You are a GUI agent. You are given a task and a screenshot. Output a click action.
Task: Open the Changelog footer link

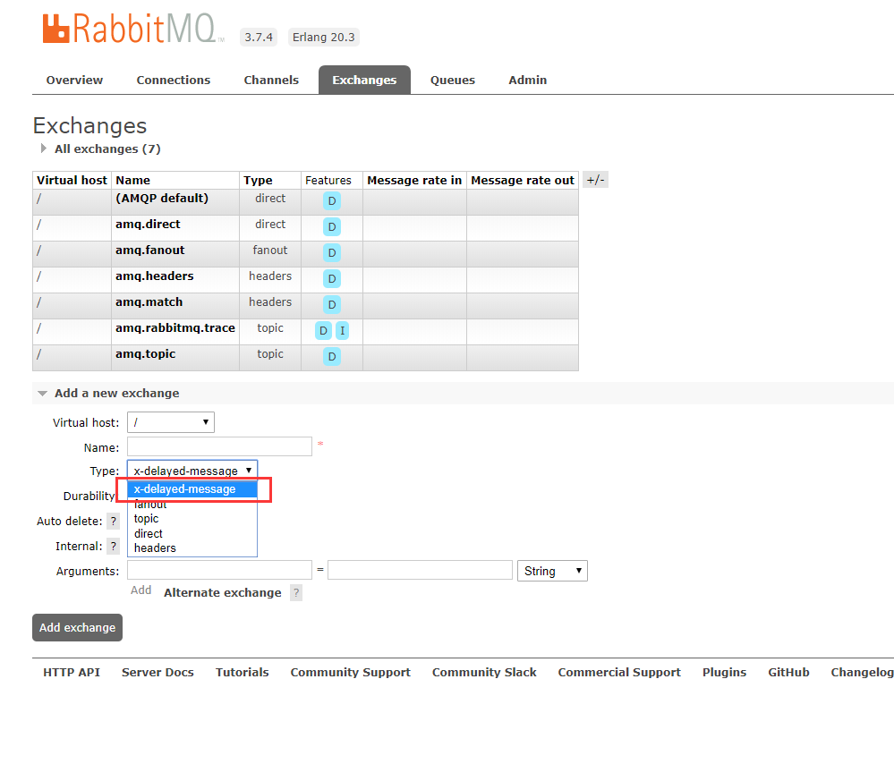[862, 672]
